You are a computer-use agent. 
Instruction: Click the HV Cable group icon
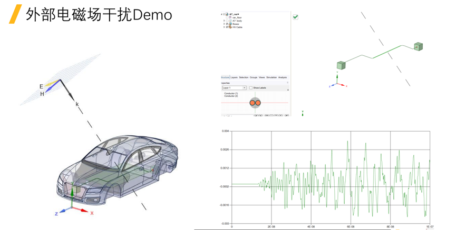point(230,27)
